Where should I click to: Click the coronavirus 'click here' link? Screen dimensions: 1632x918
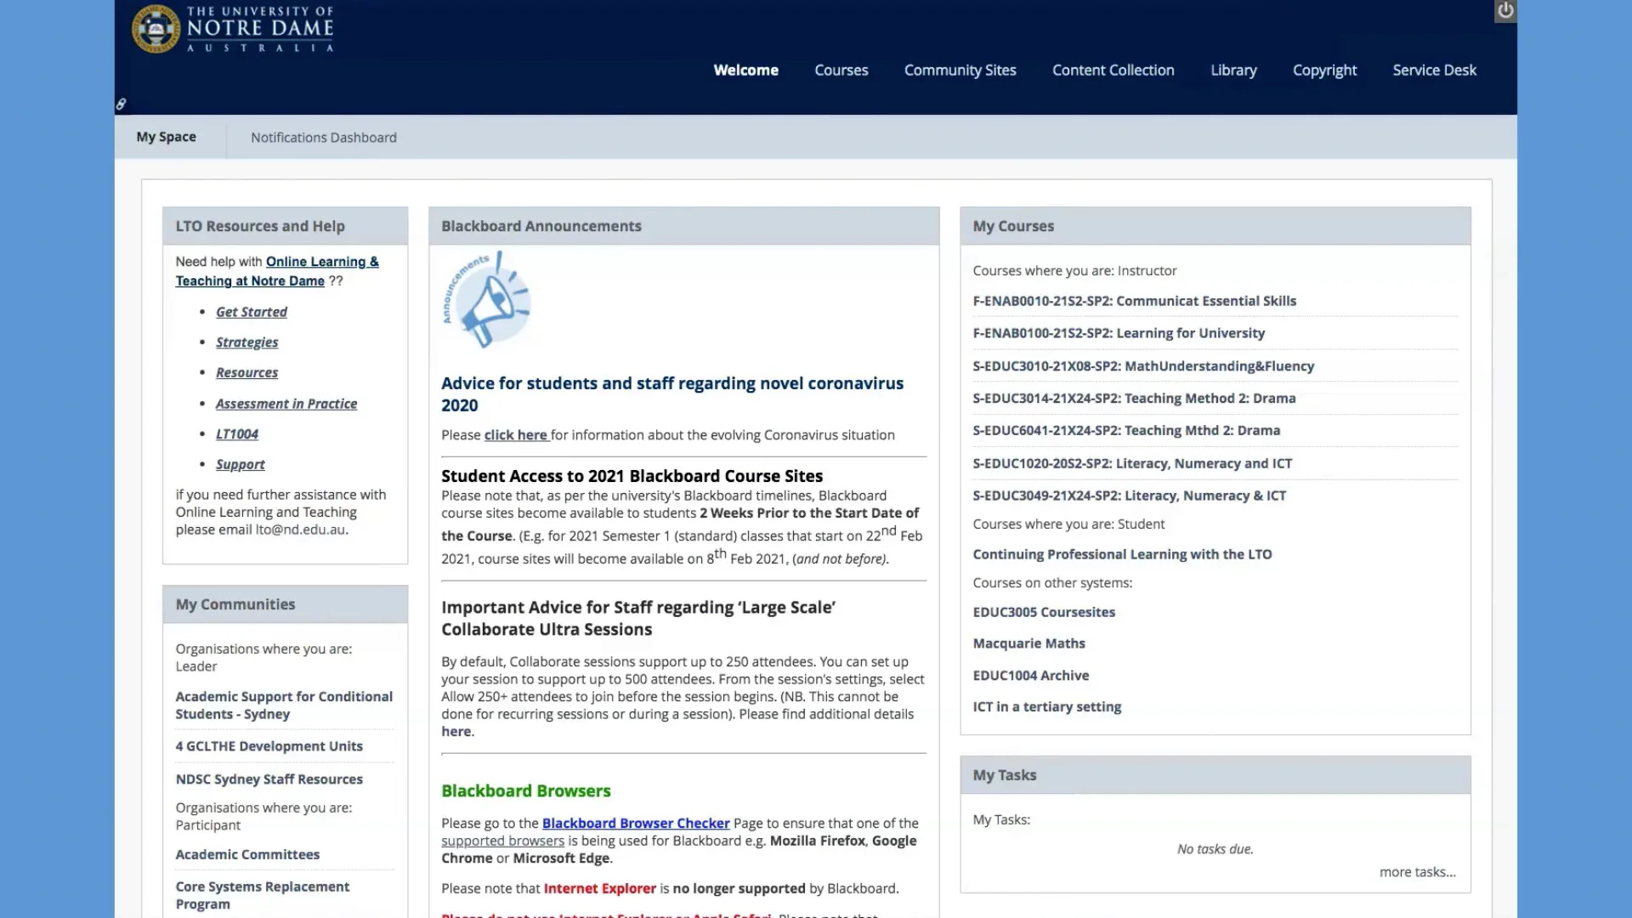[x=516, y=435]
